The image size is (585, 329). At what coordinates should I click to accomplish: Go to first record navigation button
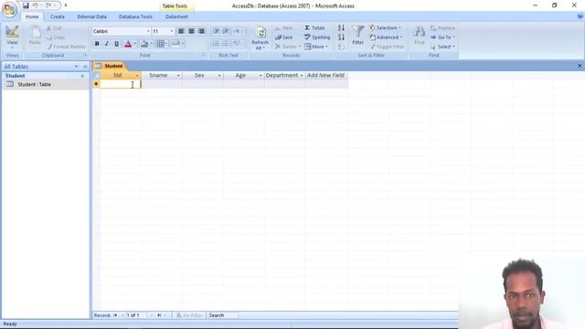tap(115, 315)
